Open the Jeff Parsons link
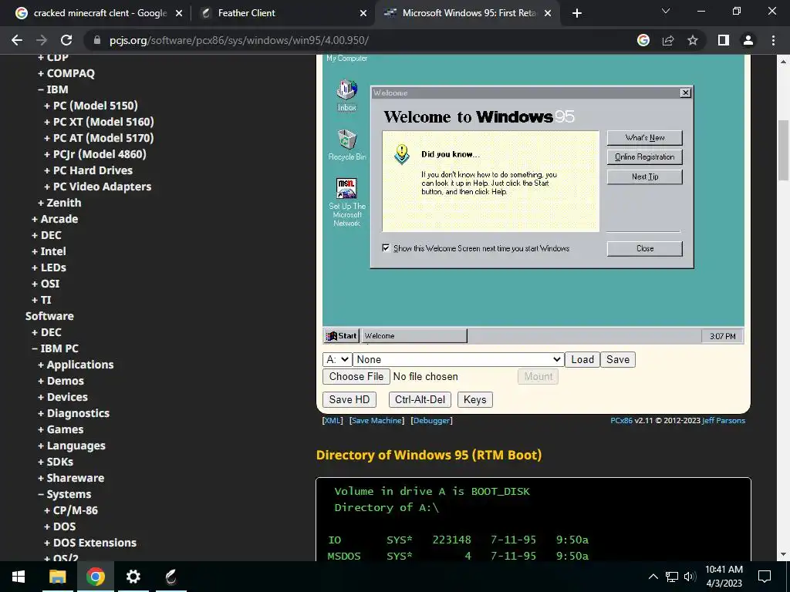The image size is (790, 592). click(x=724, y=420)
